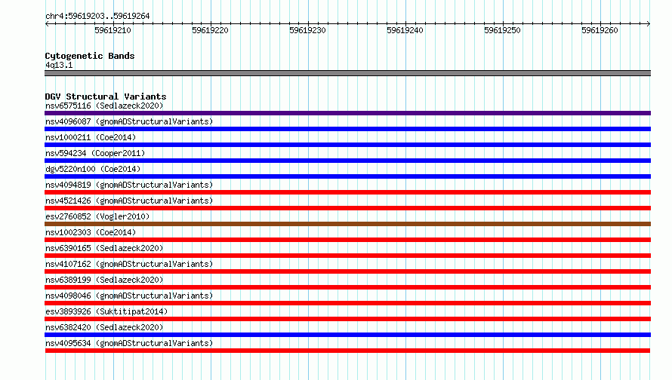Click the chr4:59619203..59619264 coordinate label
This screenshot has height=380, width=672.
click(x=97, y=16)
